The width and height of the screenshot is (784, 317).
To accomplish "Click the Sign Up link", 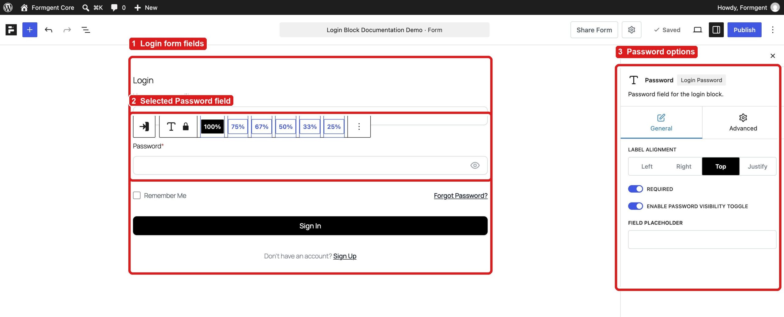I will tap(345, 256).
